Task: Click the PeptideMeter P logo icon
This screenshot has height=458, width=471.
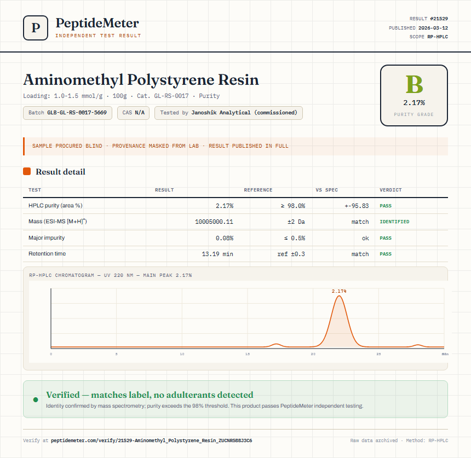Action: 36,28
